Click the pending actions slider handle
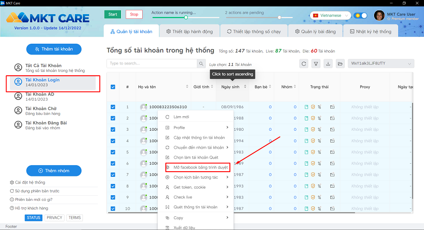Image resolution: width=424 pixels, height=230 pixels. coord(279,17)
